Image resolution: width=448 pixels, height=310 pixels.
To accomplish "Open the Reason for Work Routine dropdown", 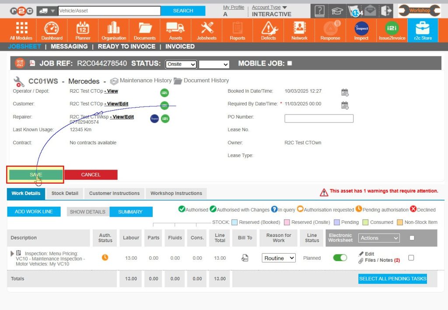I will pos(279,258).
